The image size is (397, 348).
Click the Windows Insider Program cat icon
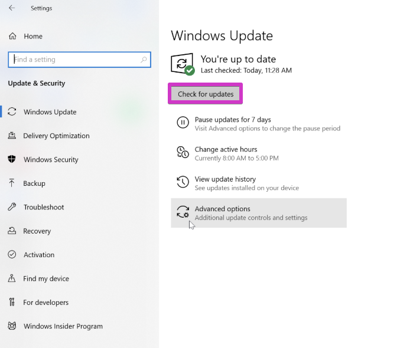(12, 326)
